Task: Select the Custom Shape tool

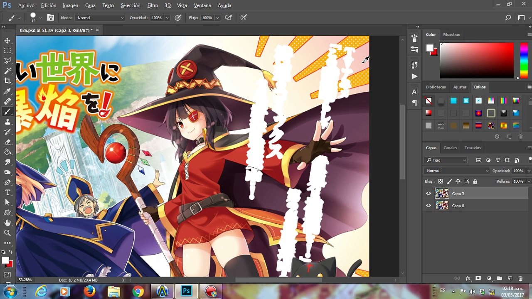Action: (7, 213)
